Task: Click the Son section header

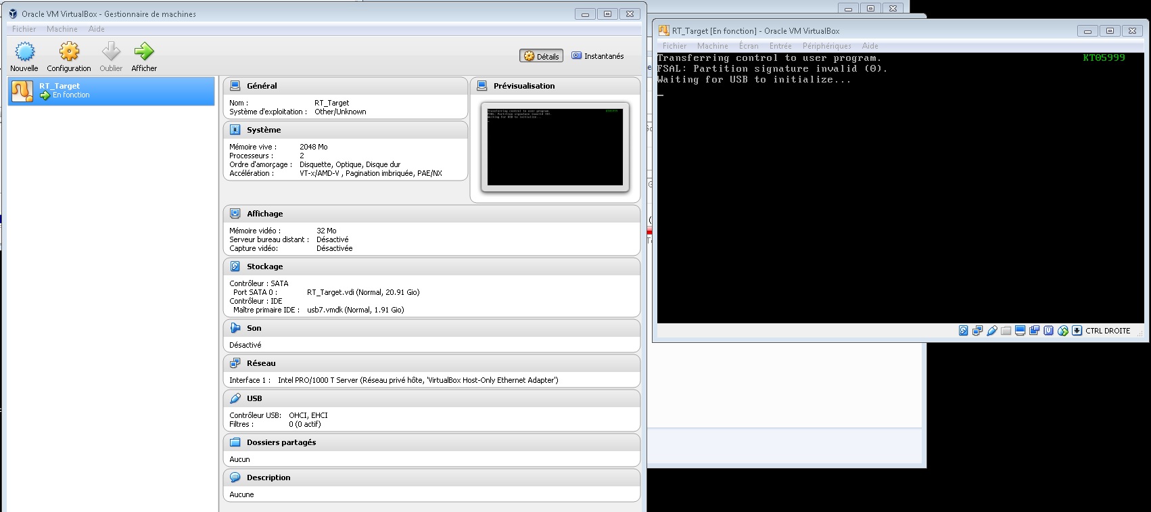Action: tap(431, 328)
